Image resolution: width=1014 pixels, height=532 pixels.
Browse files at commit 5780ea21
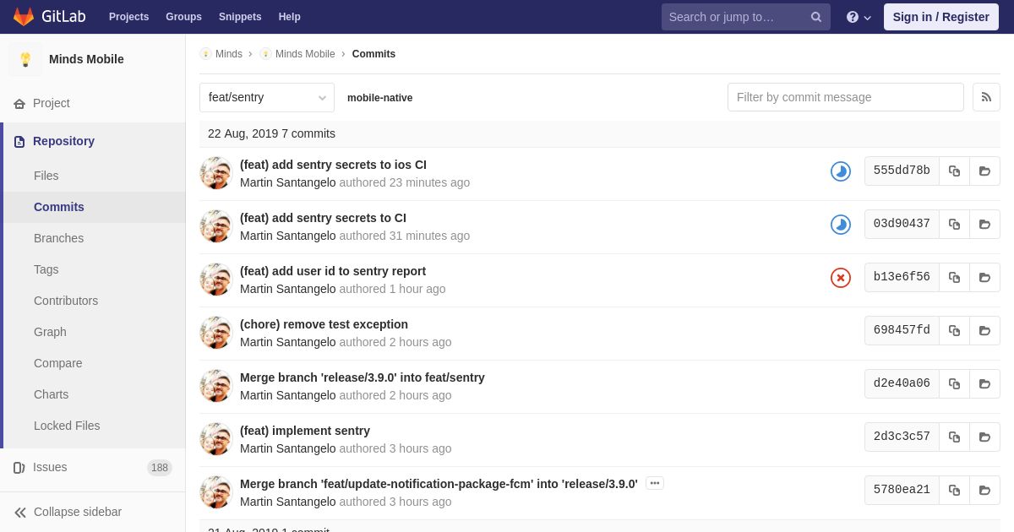(984, 490)
